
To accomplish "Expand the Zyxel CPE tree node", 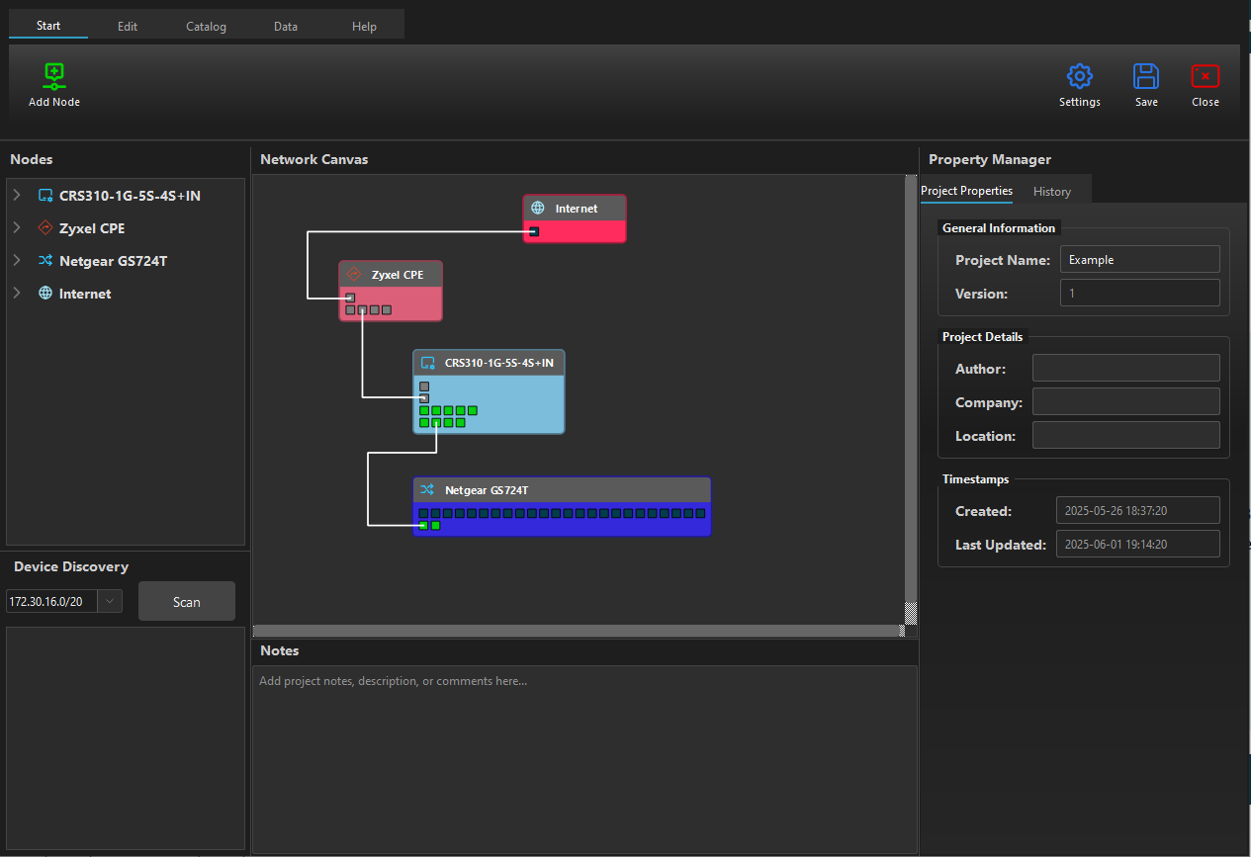I will click(x=17, y=228).
